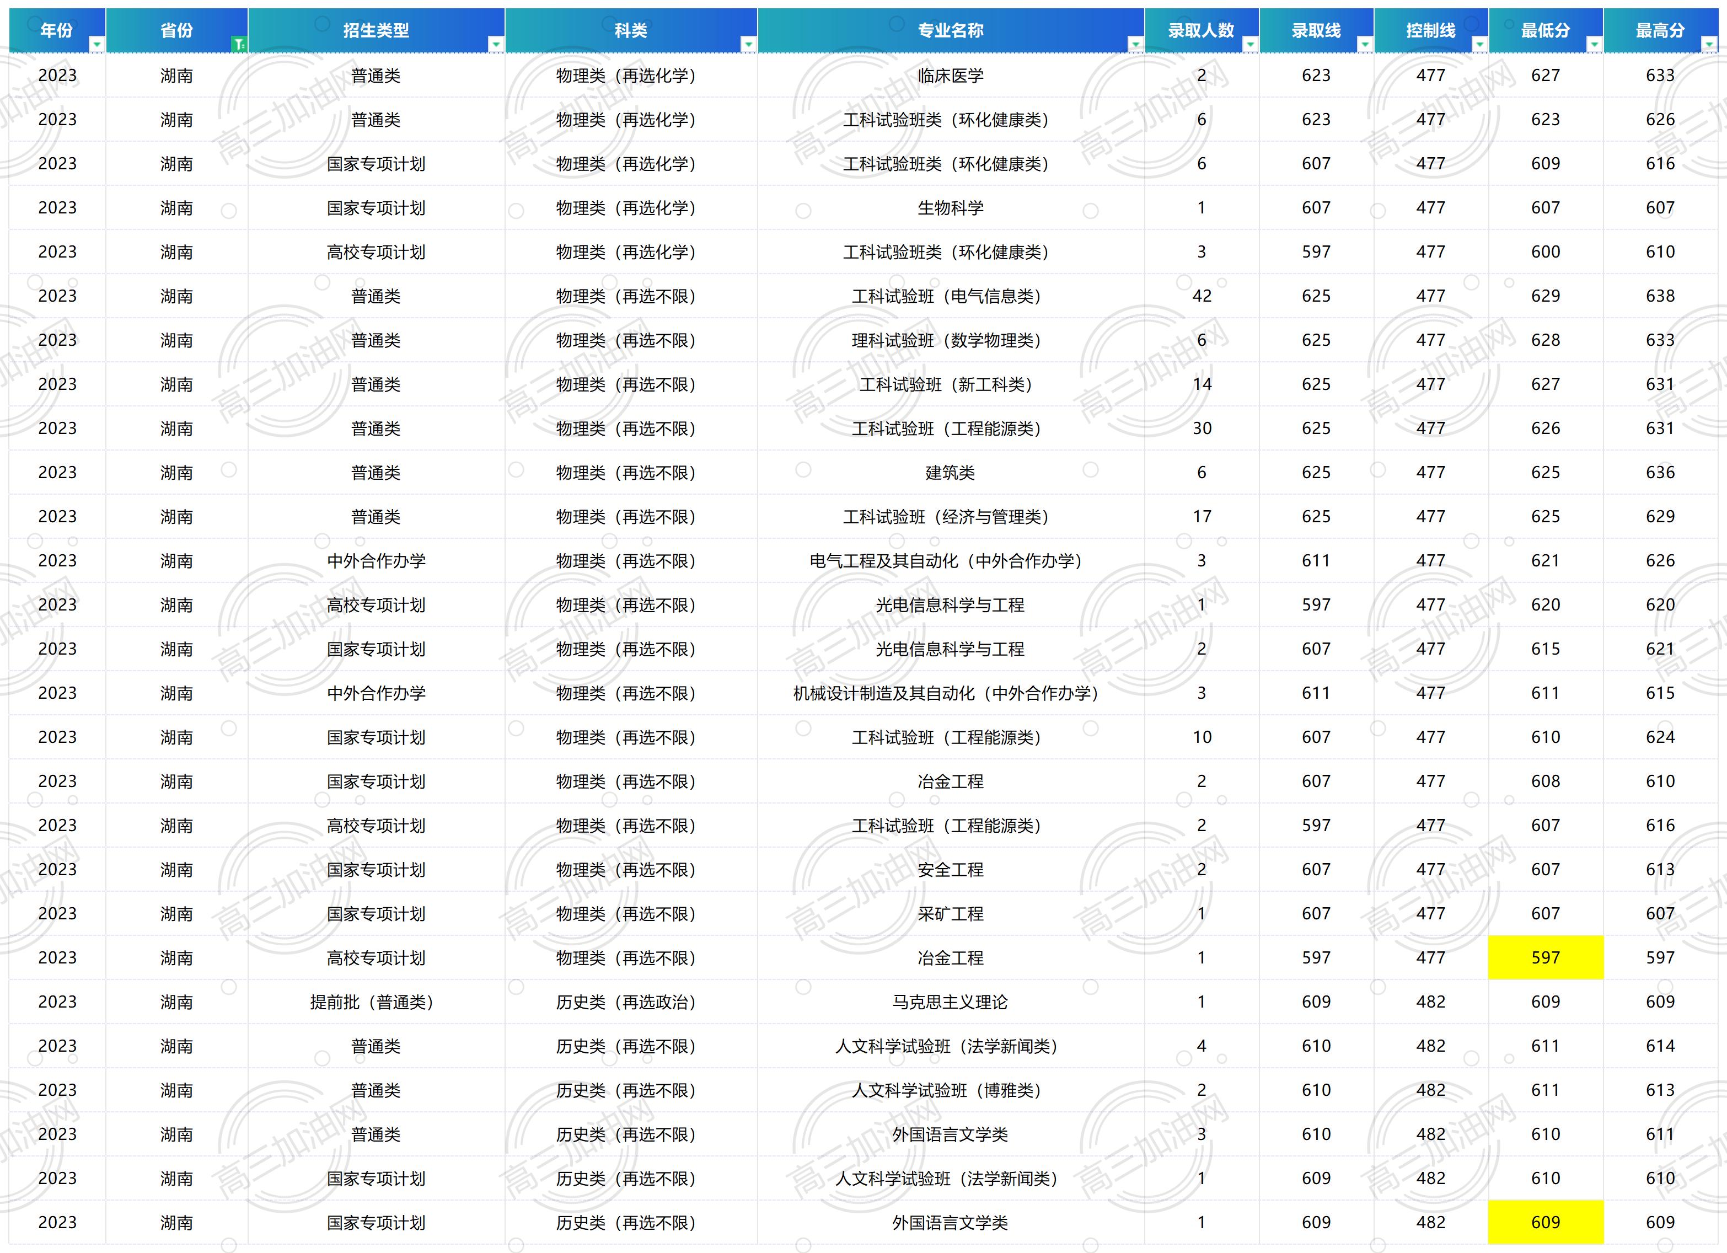Open the 控制线 column filter dropdown
Screen dimensions: 1727x1253
pyautogui.click(x=1479, y=45)
